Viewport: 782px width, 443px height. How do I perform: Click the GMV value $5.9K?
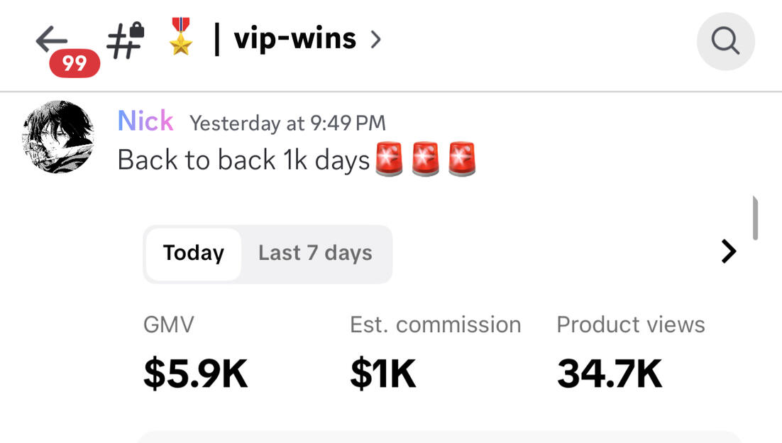pos(194,371)
